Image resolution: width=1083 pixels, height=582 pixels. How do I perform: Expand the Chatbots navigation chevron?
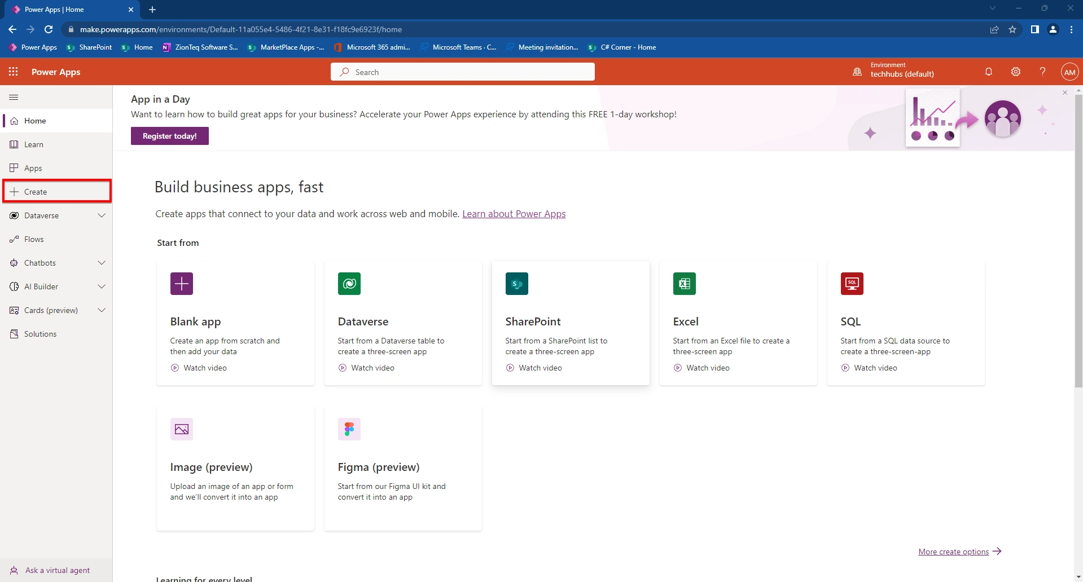[x=102, y=263]
